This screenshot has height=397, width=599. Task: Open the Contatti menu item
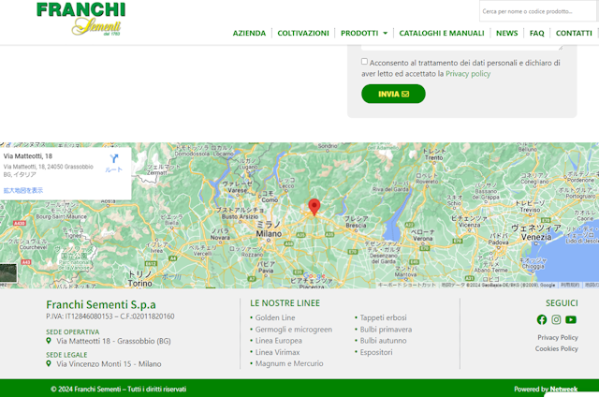click(x=574, y=34)
